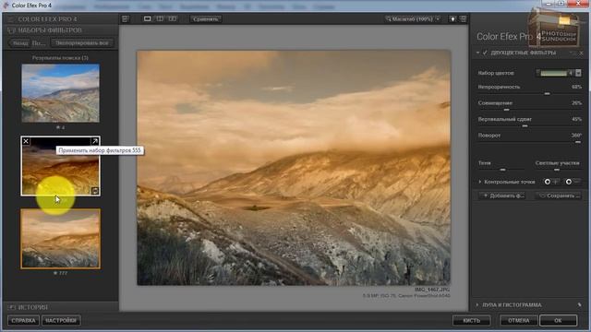The image size is (591, 332).
Task: Remove the Двухцветные фильтры filter with X
Action: click(x=581, y=53)
